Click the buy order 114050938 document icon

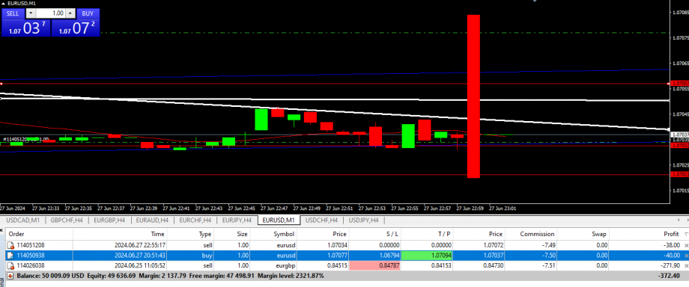click(10, 256)
